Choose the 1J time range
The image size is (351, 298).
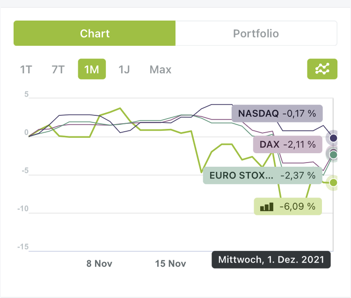[x=124, y=70]
